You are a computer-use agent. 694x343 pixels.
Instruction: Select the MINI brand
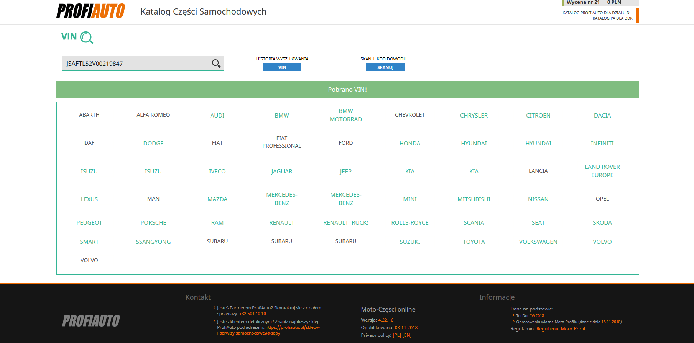[410, 199]
